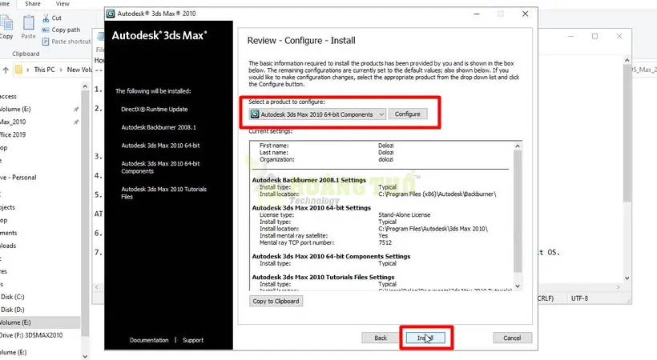Click navigation pane scroll down arrow
The width and height of the screenshot is (657, 360).
point(85,356)
